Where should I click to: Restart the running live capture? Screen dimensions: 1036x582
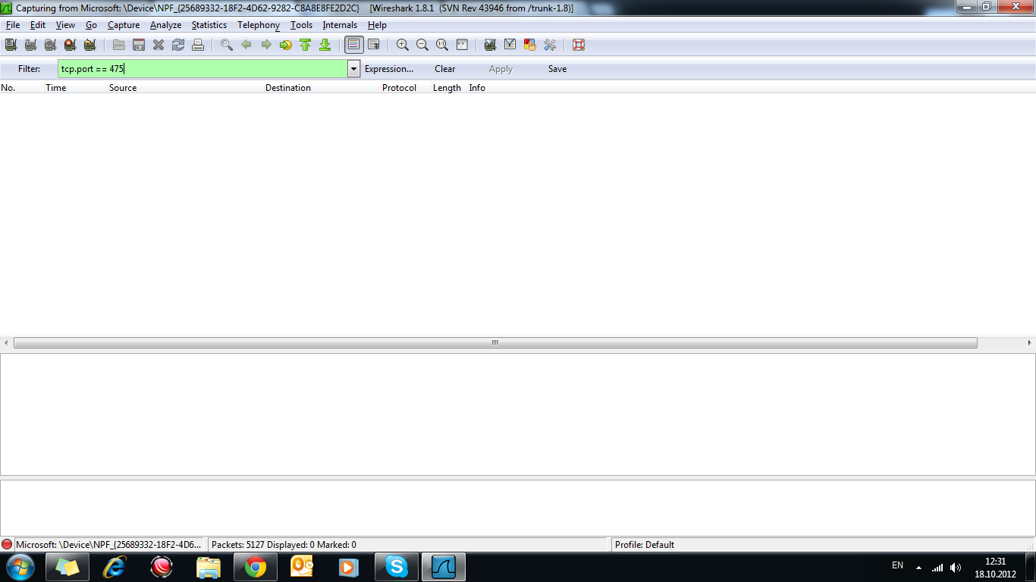[x=89, y=45]
